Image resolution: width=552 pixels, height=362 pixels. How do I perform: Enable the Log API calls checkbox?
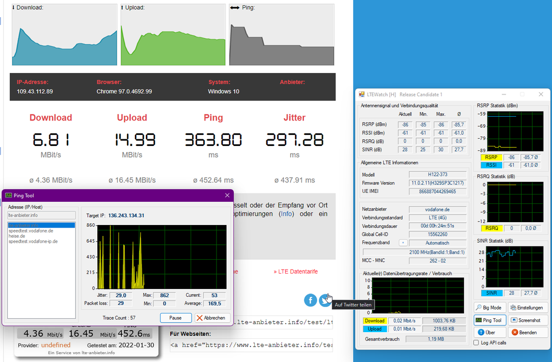pos(476,343)
